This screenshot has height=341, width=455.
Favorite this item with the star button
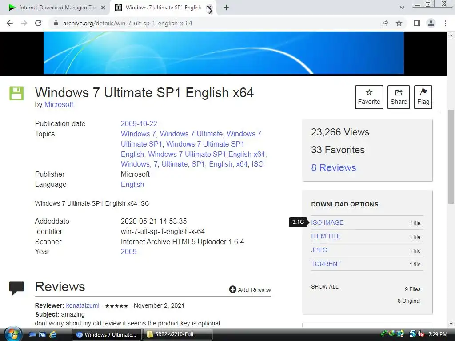pos(369,97)
